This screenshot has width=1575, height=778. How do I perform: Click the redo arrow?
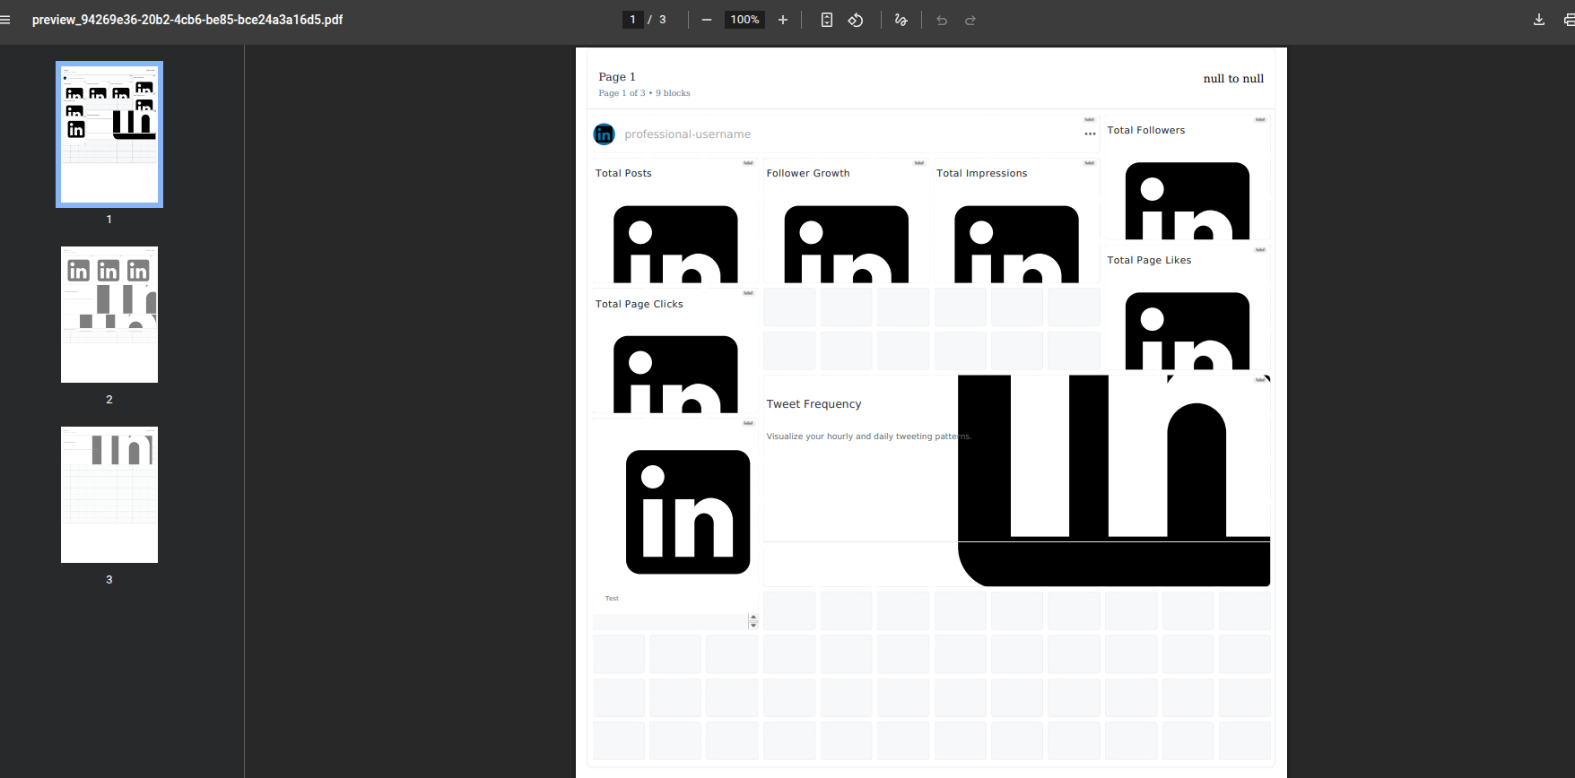tap(970, 20)
